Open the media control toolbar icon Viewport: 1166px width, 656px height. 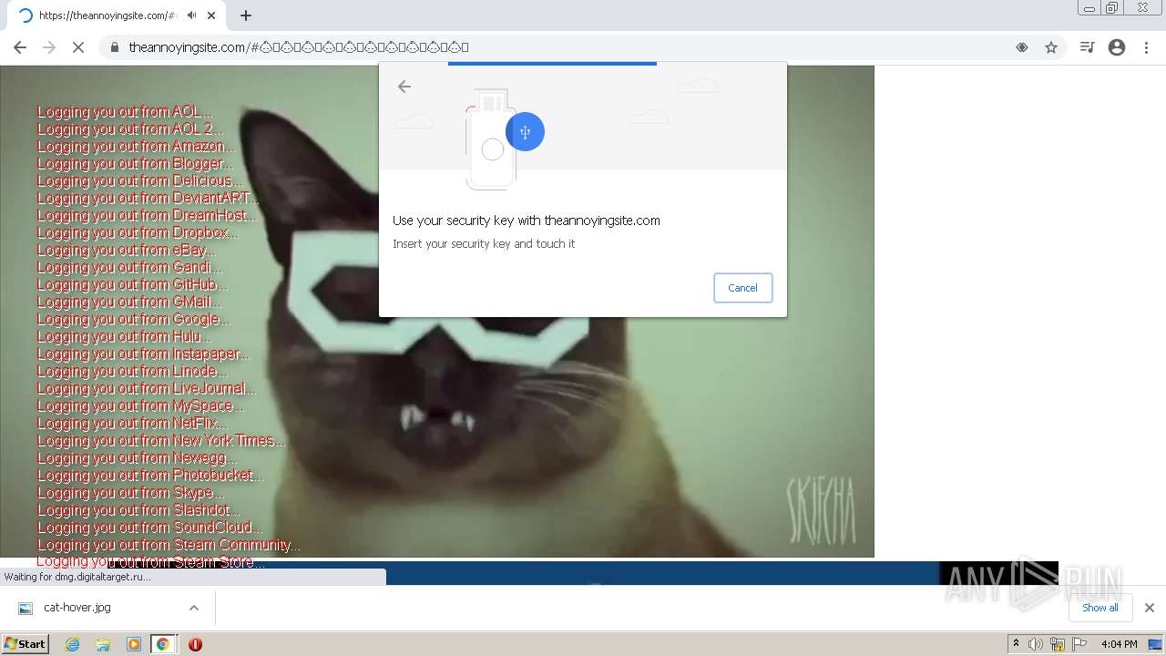tap(1087, 47)
